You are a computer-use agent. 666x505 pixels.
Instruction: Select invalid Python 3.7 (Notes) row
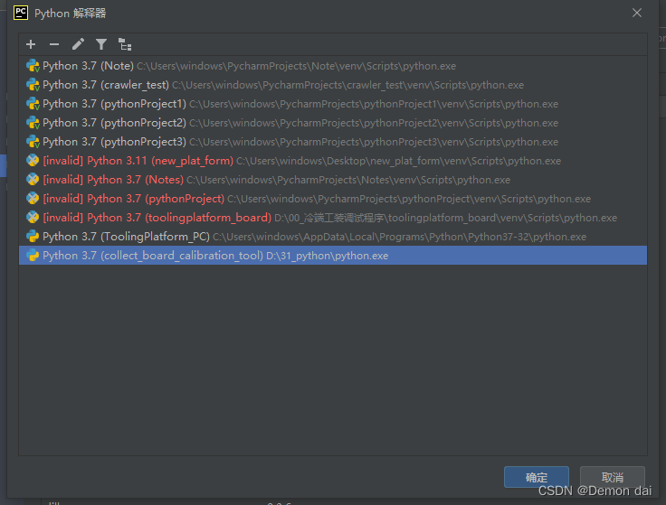333,180
